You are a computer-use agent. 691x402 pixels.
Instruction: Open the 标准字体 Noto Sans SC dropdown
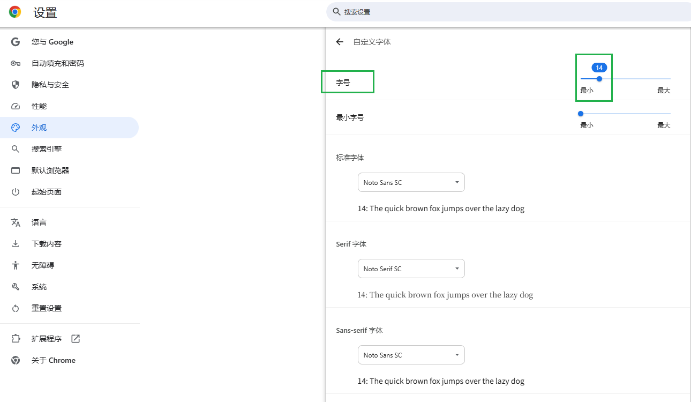(x=411, y=182)
